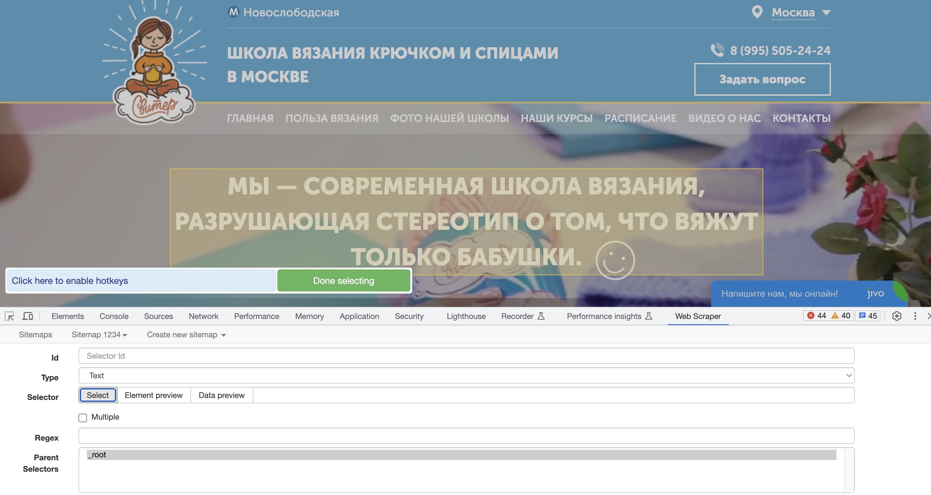
Task: Open the РАСПИСАНИЕ menu item
Action: [x=641, y=118]
